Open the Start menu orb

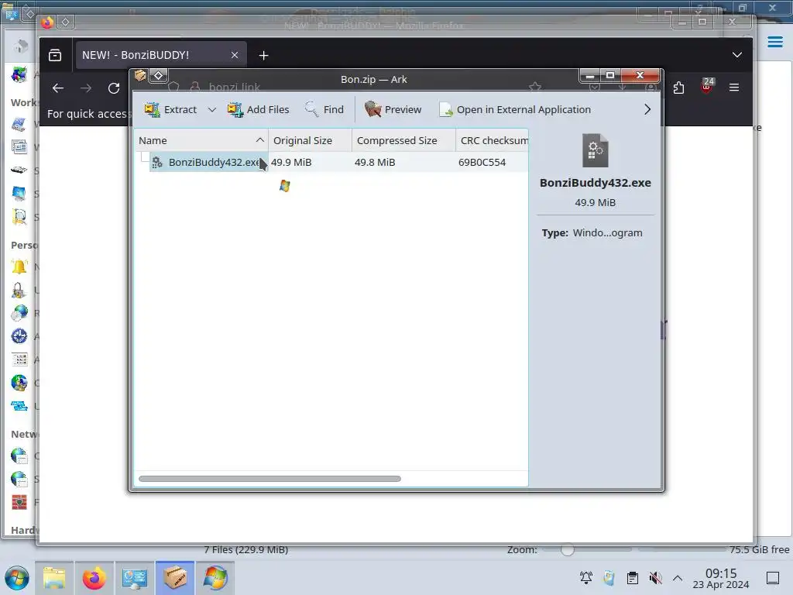coord(17,578)
